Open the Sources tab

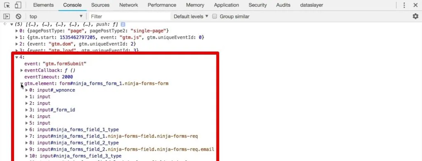[x=101, y=5]
